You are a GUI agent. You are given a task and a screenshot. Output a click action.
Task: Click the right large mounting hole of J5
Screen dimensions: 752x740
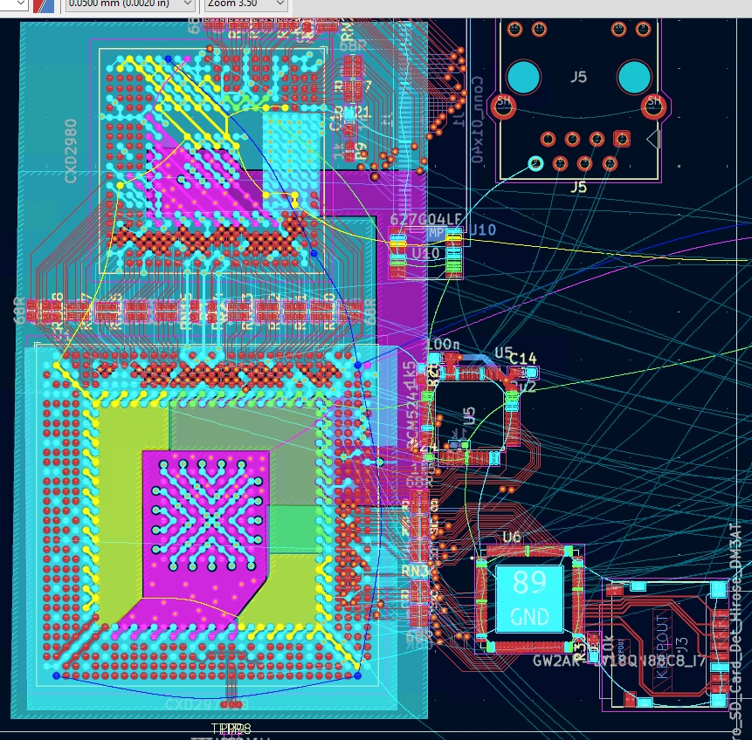[634, 77]
